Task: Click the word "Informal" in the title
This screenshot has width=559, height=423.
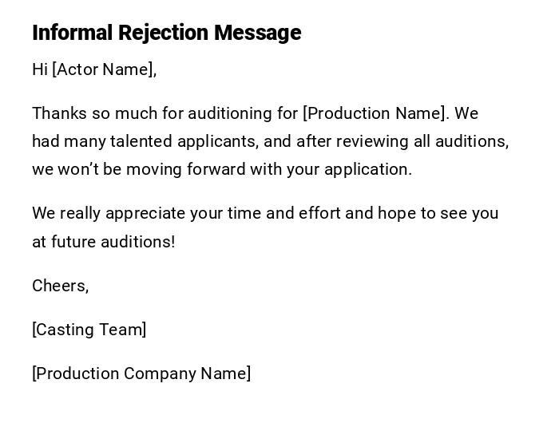Action: 73,33
